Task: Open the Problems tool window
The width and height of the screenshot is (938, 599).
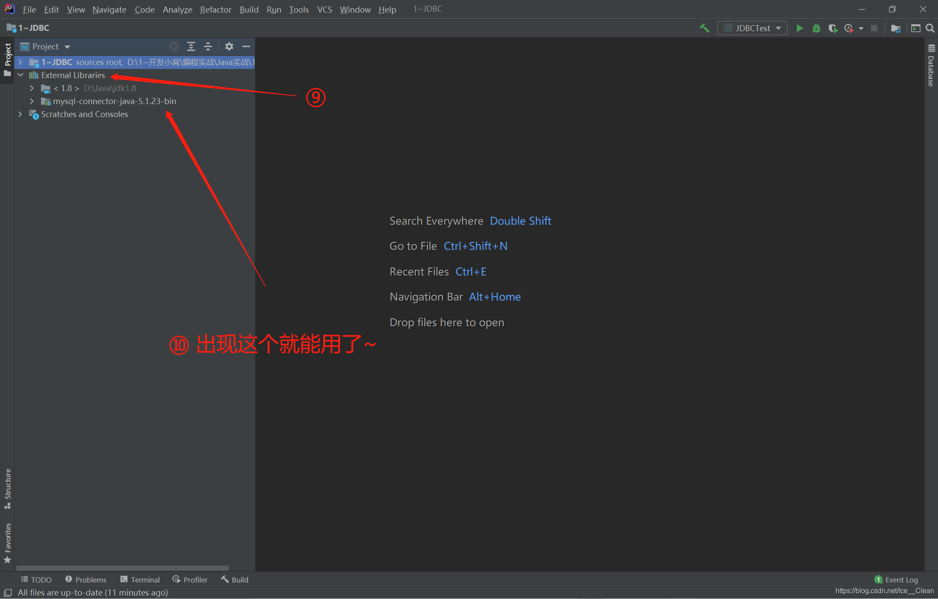Action: (86, 579)
